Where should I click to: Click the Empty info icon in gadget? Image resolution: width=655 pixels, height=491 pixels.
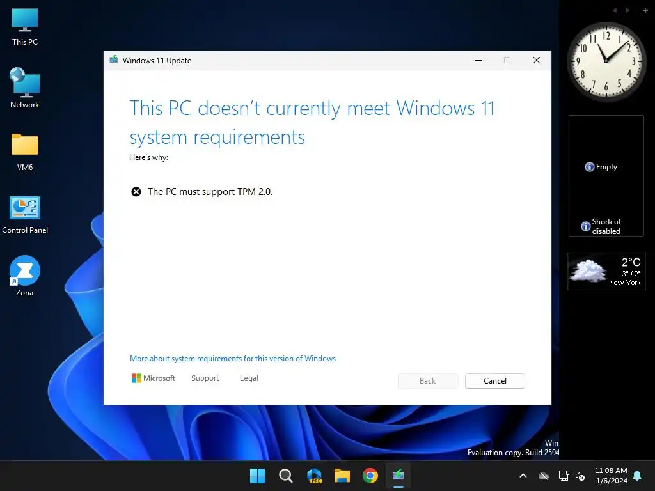pyautogui.click(x=589, y=167)
